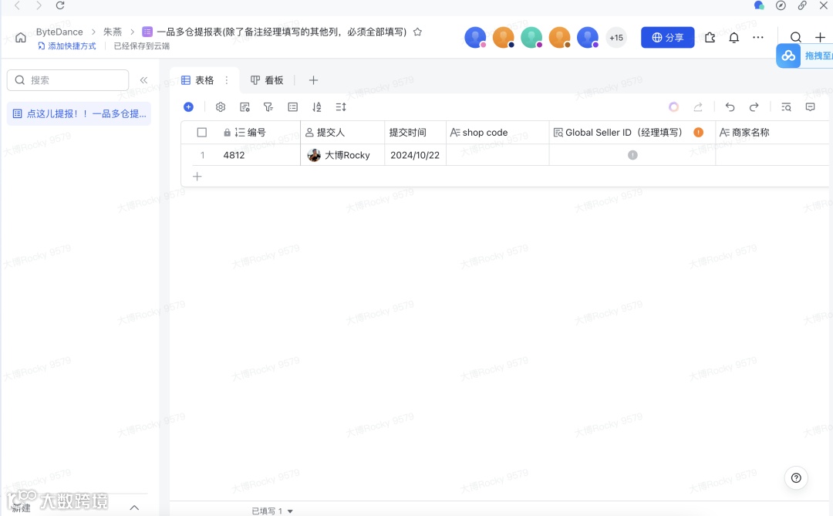Reload the page with the refresh icon
The width and height of the screenshot is (833, 516).
[60, 5]
